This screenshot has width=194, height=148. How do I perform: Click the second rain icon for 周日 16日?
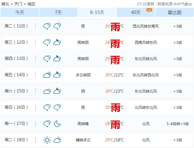(x=57, y=108)
